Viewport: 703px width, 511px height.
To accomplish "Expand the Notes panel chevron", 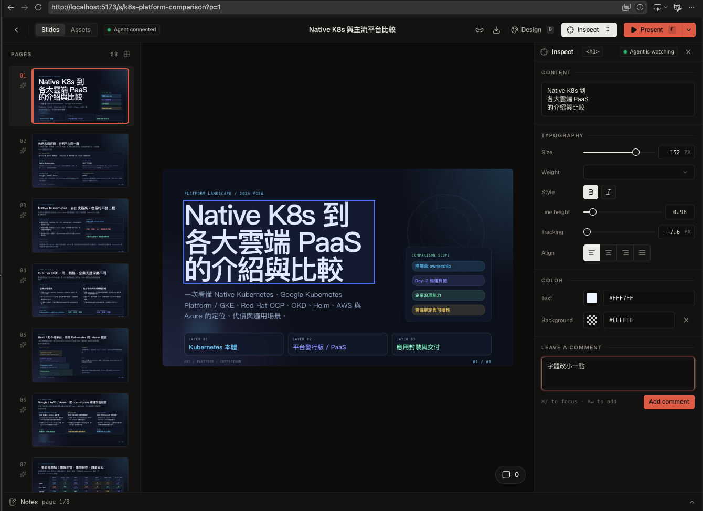I will point(691,502).
